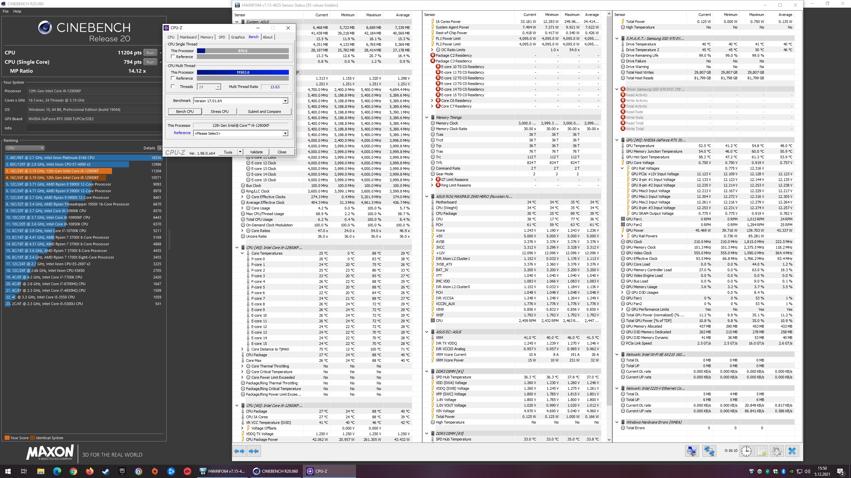
Task: Run Cinebench CPU Single Core test
Action: 150,62
